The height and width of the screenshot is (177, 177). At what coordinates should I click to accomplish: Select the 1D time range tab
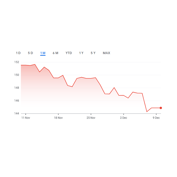18,53
